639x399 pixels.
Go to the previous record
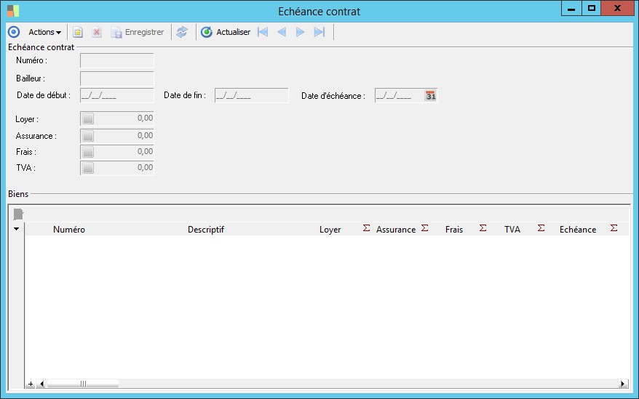(x=282, y=32)
